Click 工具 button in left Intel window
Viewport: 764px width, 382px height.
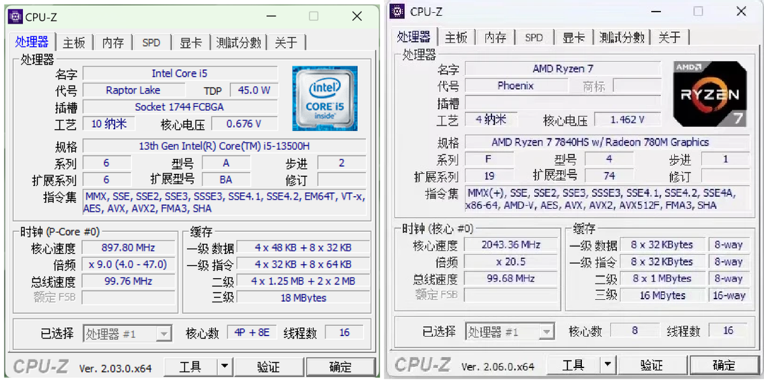tap(191, 367)
